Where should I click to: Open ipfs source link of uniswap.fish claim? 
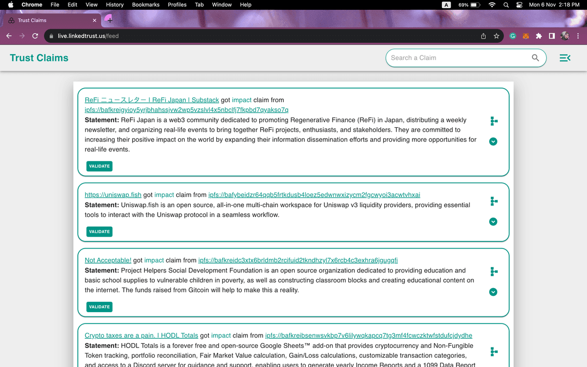(314, 195)
